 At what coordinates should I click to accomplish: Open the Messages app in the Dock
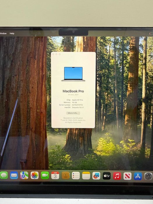pos(4,175)
